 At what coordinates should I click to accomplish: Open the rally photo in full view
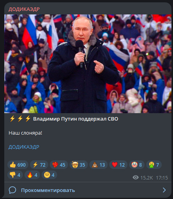tap(88, 64)
